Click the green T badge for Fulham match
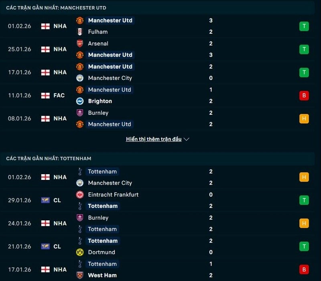This screenshot has width=321, height=281. pos(304,26)
